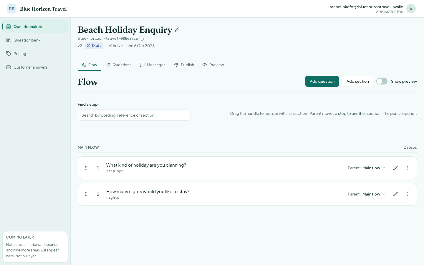This screenshot has height=265, width=424.
Task: Click the BH logo badge
Action: pos(12,9)
